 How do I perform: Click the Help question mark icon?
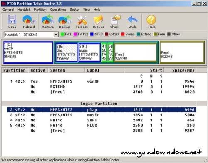(151, 20)
